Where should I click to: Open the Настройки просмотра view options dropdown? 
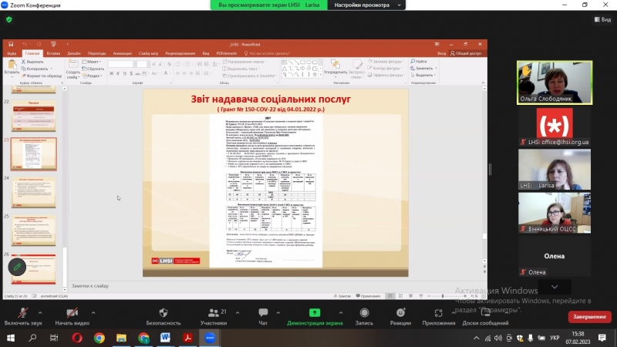(x=366, y=5)
